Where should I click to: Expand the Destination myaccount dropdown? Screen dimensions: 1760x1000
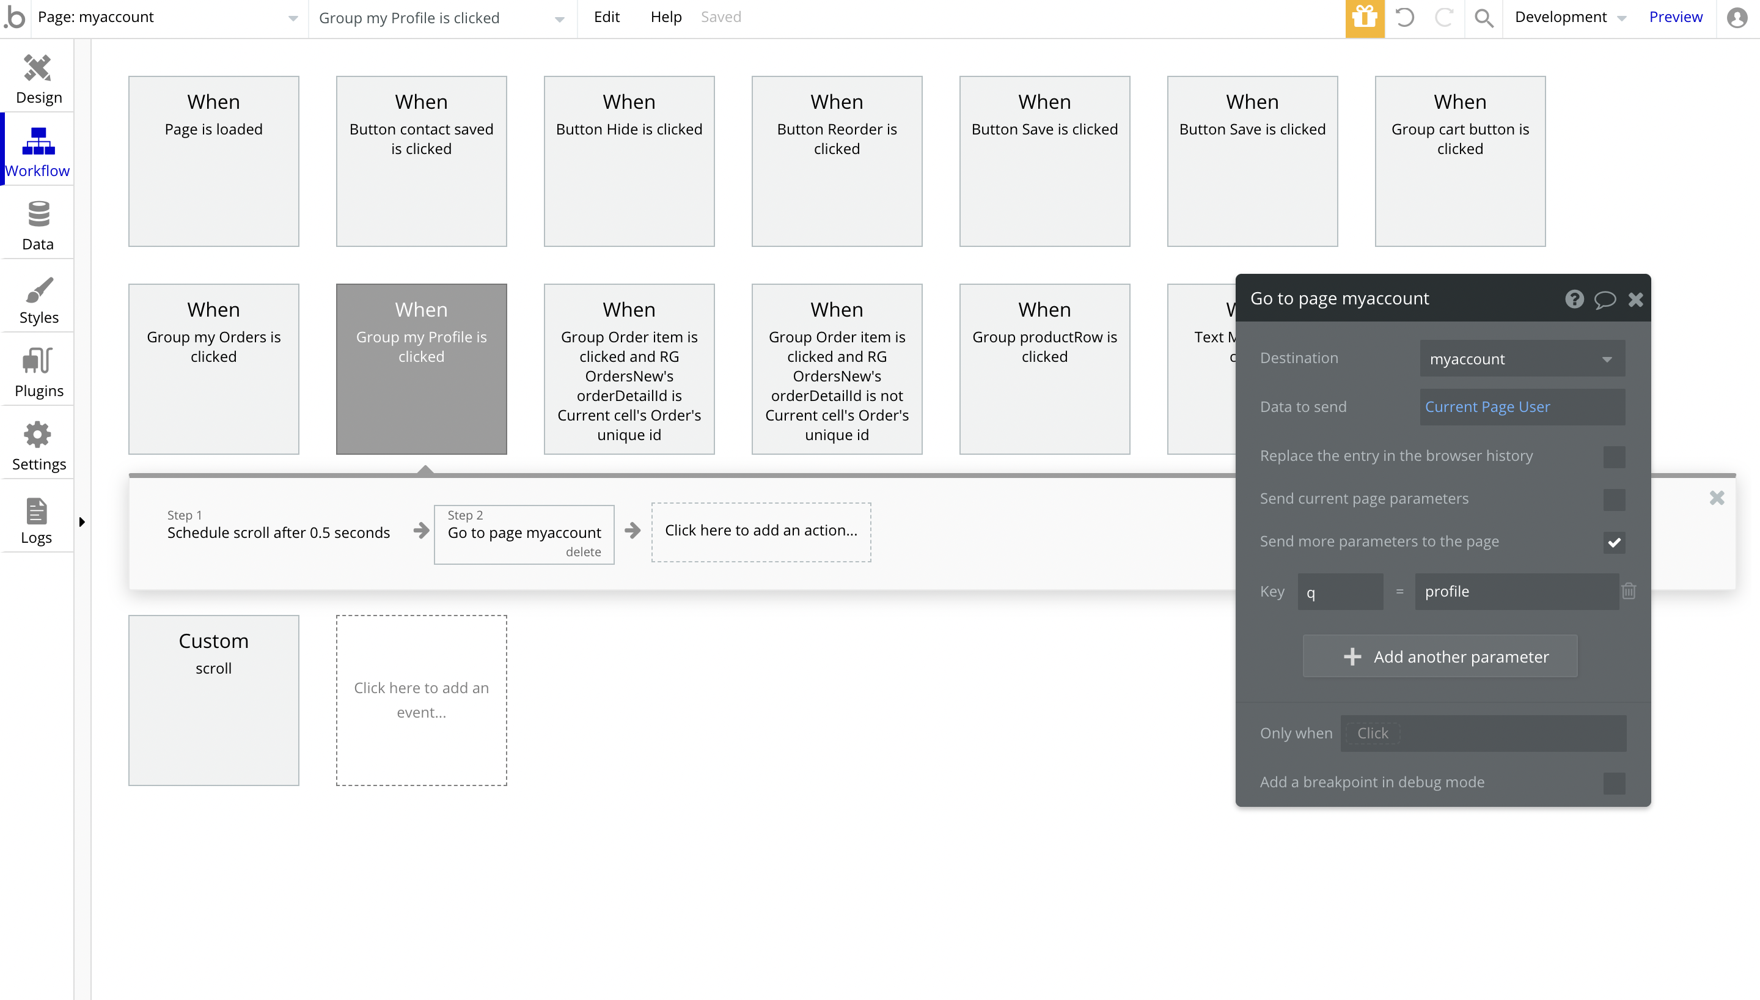point(1522,359)
